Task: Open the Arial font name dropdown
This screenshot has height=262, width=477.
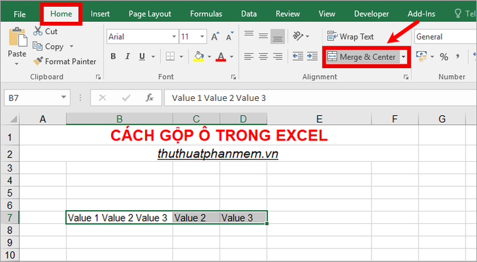Action: pos(174,37)
